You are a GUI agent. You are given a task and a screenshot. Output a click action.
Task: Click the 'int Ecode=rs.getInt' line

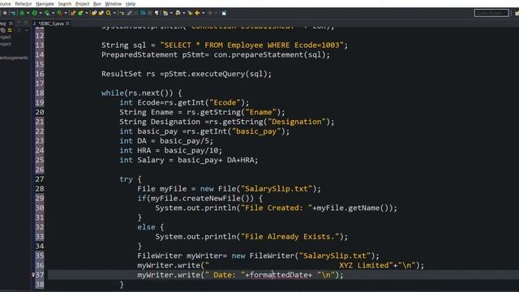point(184,103)
